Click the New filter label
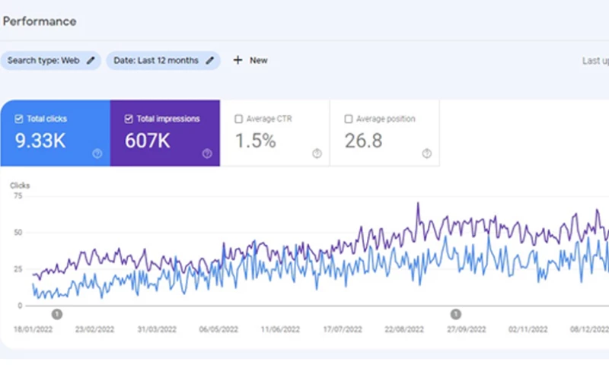609x365 pixels. click(x=259, y=61)
